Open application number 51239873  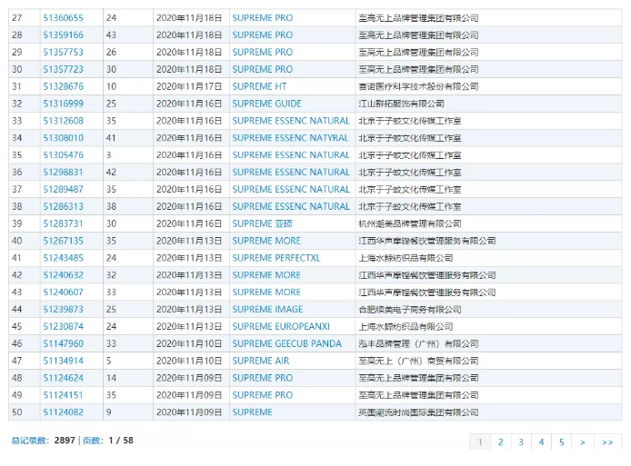click(x=63, y=310)
